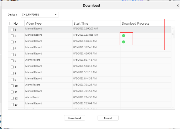
Task: Select start time 8/5/2021 3:02:48 AM
Action: point(85,47)
